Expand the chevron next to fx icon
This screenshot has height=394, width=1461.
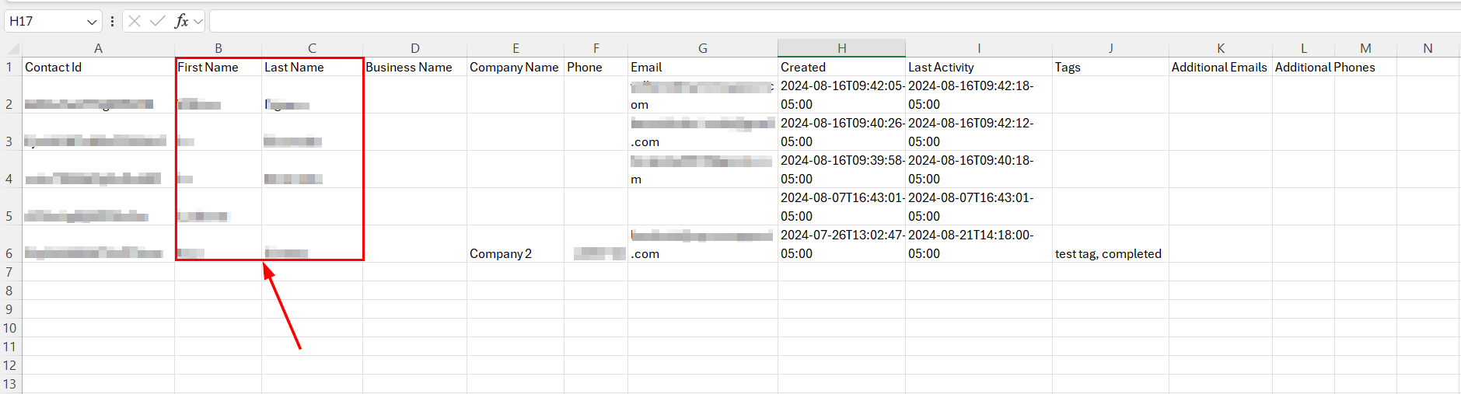[198, 22]
